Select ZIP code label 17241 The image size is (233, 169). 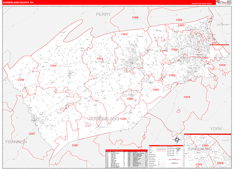click(x=53, y=66)
